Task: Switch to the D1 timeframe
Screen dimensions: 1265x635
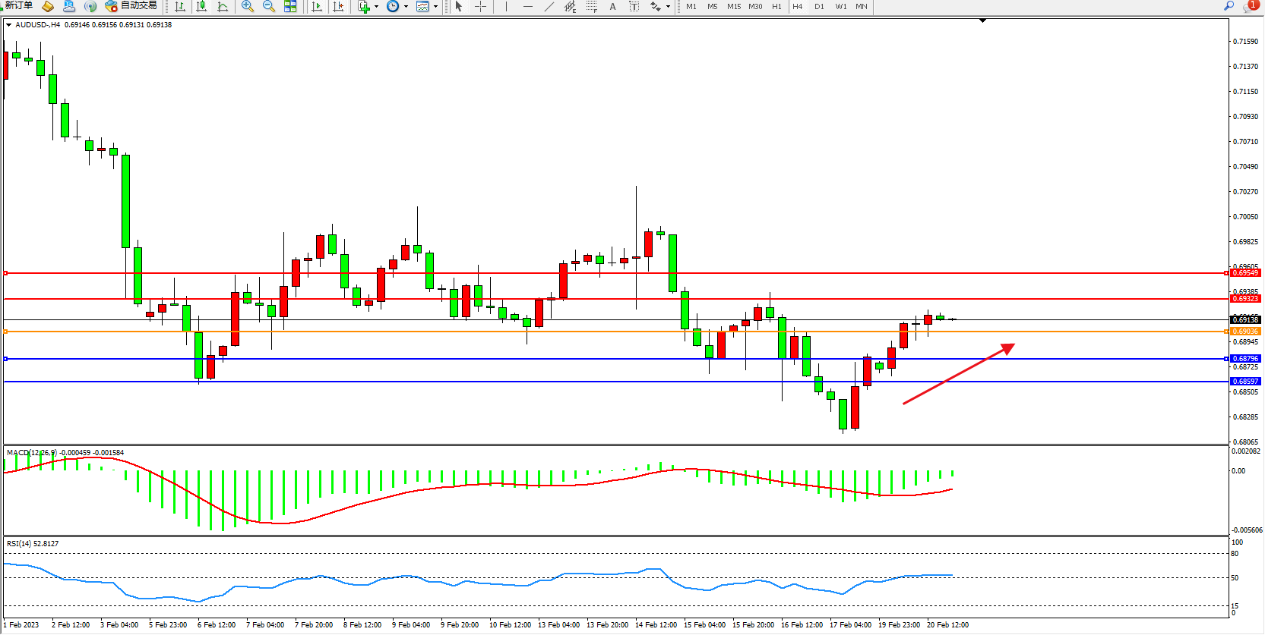Action: [x=819, y=7]
